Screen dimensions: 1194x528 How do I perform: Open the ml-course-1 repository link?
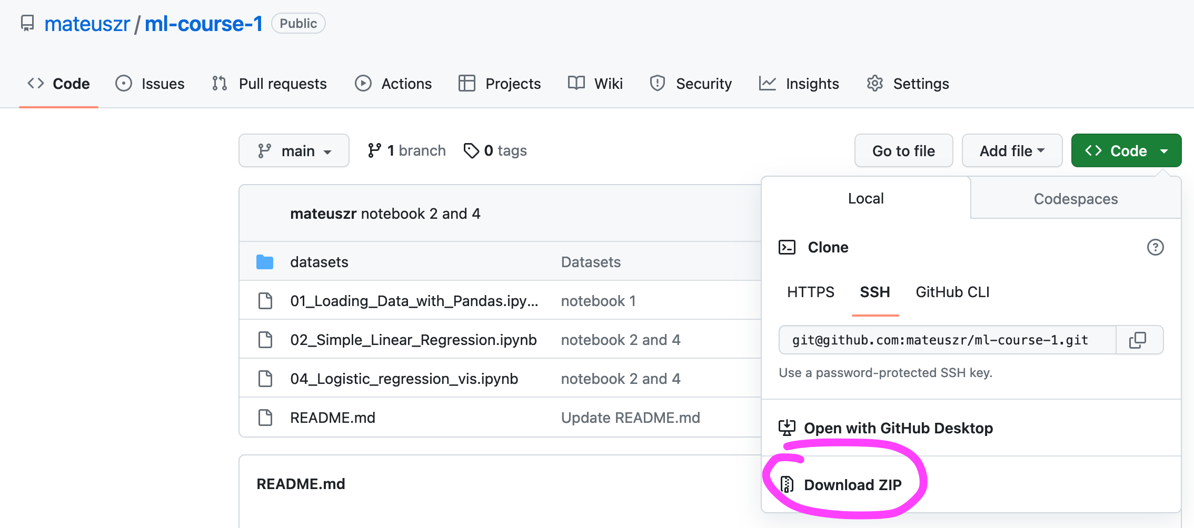pyautogui.click(x=204, y=24)
